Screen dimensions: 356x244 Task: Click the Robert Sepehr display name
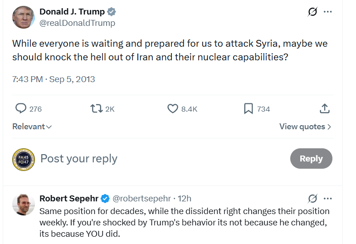click(x=69, y=198)
